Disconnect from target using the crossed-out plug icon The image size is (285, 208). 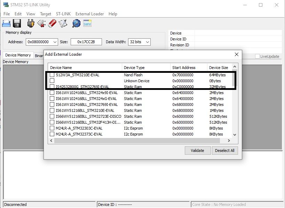point(41,23)
